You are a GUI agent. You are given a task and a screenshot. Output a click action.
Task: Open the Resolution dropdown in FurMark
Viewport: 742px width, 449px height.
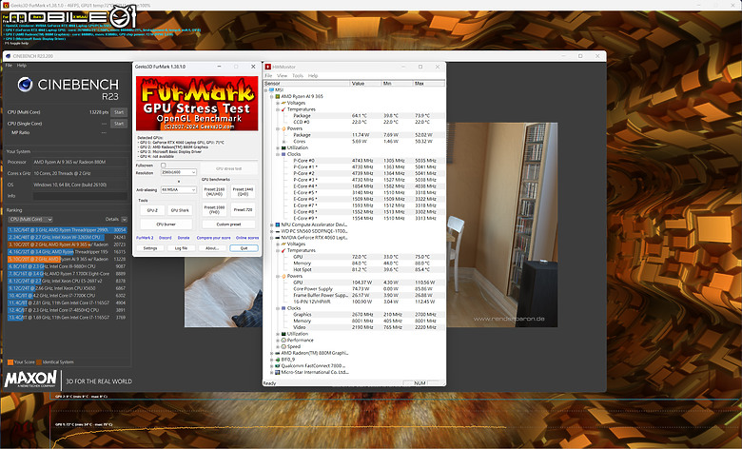[x=179, y=172]
